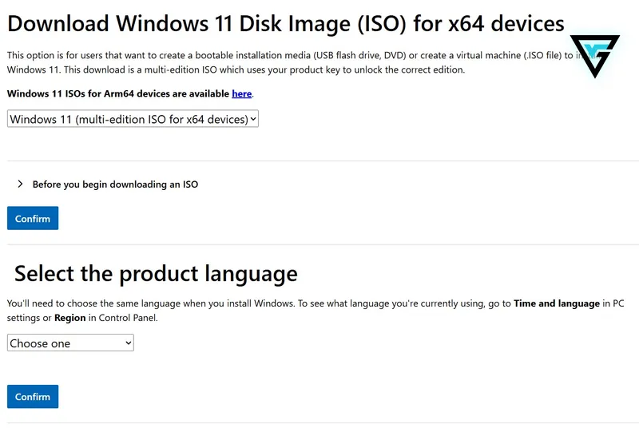Image resolution: width=639 pixels, height=428 pixels.
Task: Click the triangular logo watermark icon
Action: (594, 56)
